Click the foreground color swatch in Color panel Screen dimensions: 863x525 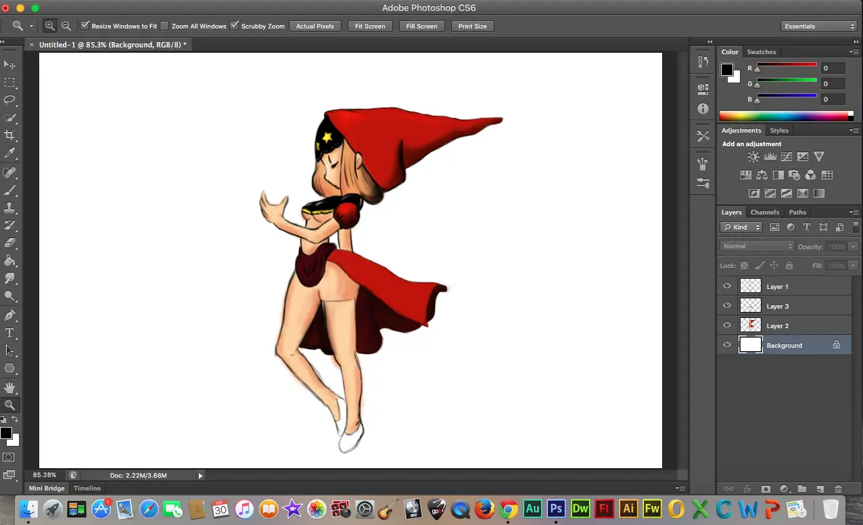(x=727, y=70)
